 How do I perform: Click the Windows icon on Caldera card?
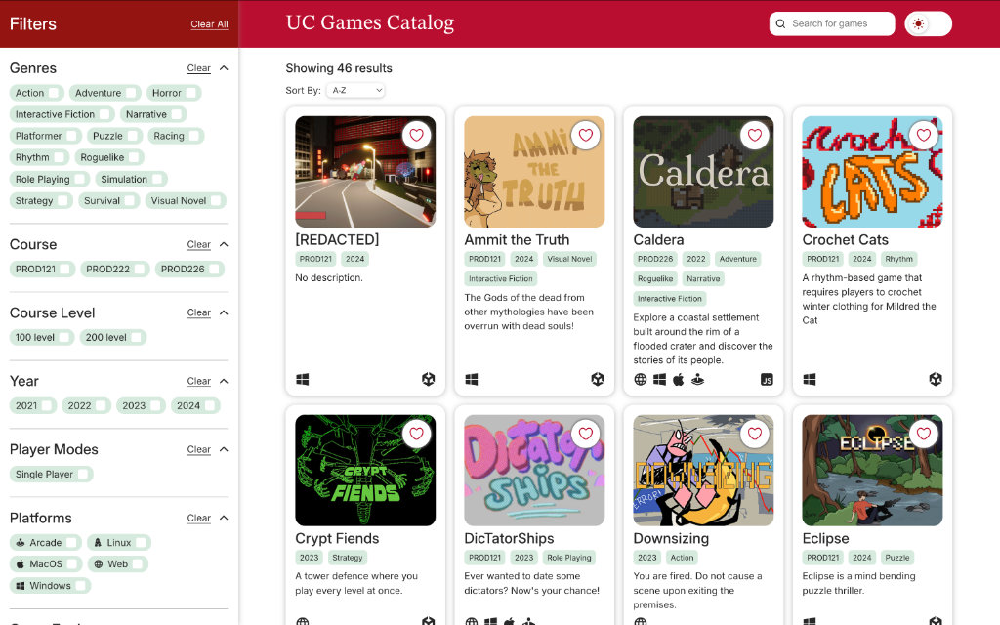tap(659, 380)
